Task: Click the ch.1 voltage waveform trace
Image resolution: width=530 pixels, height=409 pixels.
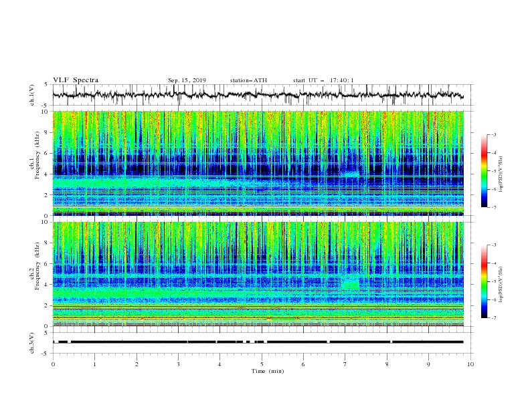Action: click(258, 95)
